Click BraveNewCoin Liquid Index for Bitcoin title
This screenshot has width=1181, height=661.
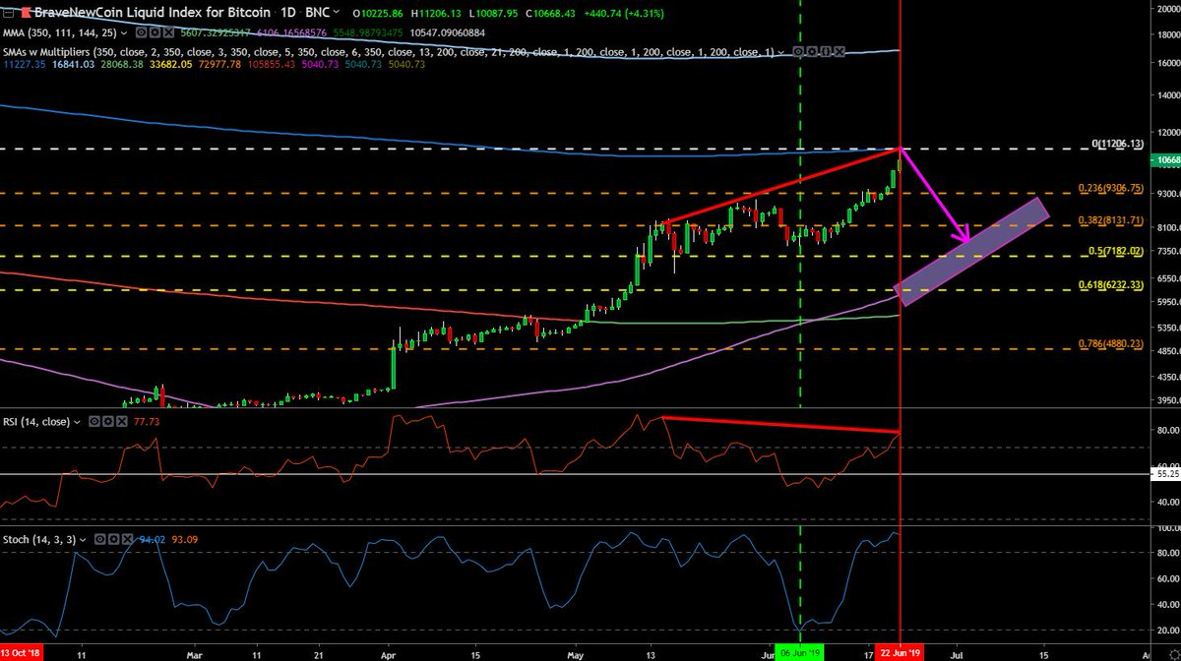pos(154,12)
